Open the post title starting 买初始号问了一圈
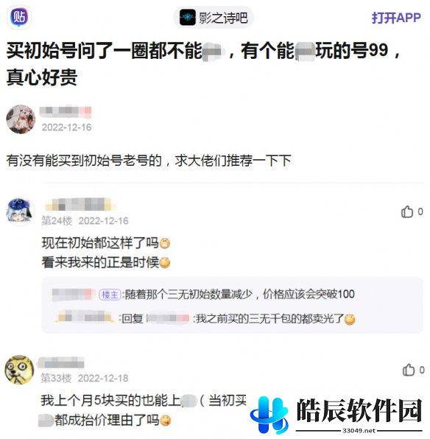 203,63
